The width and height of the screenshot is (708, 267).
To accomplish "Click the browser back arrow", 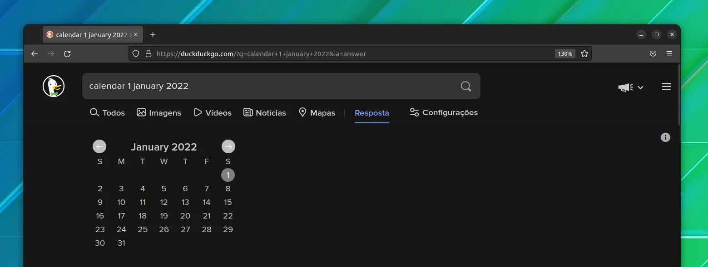I will click(35, 53).
